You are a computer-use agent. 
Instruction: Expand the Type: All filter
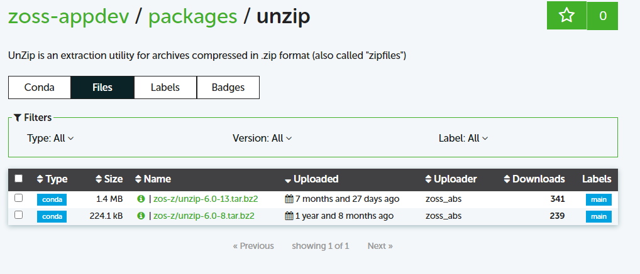pos(51,139)
